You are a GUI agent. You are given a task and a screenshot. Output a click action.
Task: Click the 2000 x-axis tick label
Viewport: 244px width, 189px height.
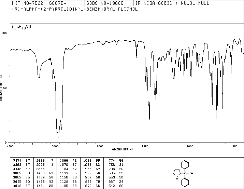[100, 146]
